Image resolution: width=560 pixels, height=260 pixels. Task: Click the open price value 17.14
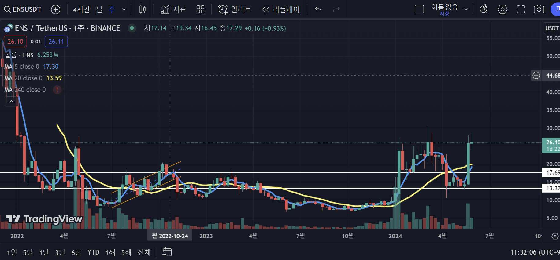click(159, 28)
